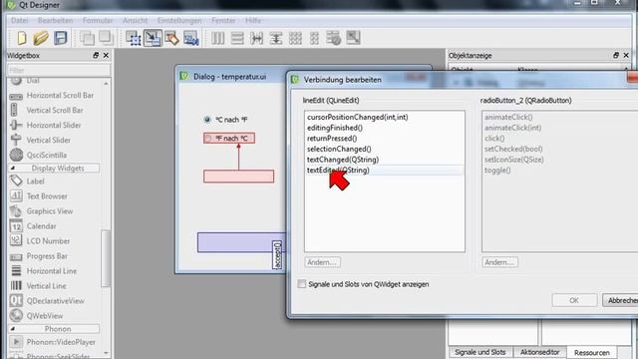The width and height of the screenshot is (638, 359).
Task: Click Abbrechen in connection dialog
Action: 620,300
